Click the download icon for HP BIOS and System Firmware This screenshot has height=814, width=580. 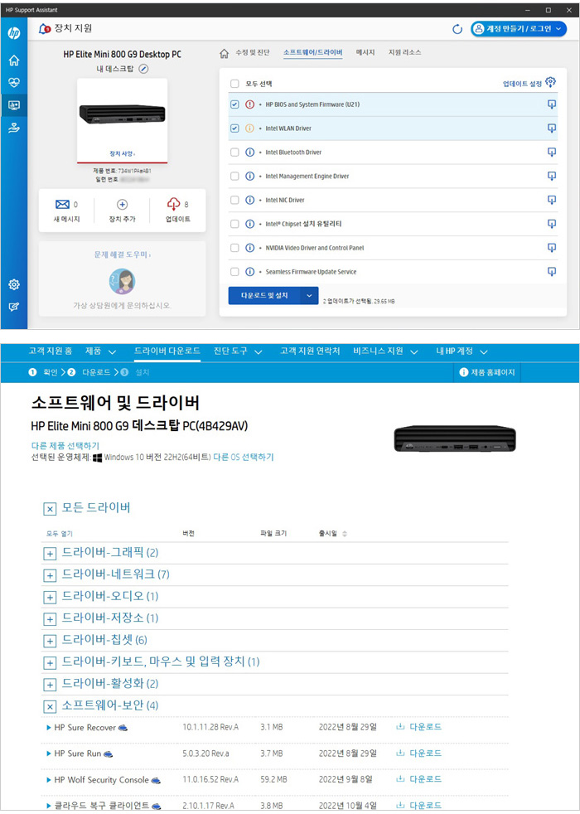552,104
